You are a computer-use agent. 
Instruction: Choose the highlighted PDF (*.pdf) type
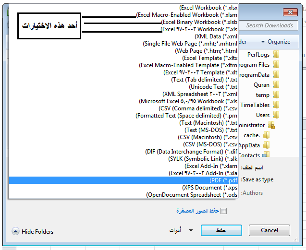[x=123, y=180]
